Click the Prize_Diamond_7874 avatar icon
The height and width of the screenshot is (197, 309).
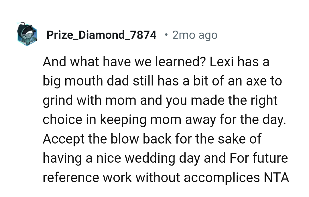tap(27, 34)
